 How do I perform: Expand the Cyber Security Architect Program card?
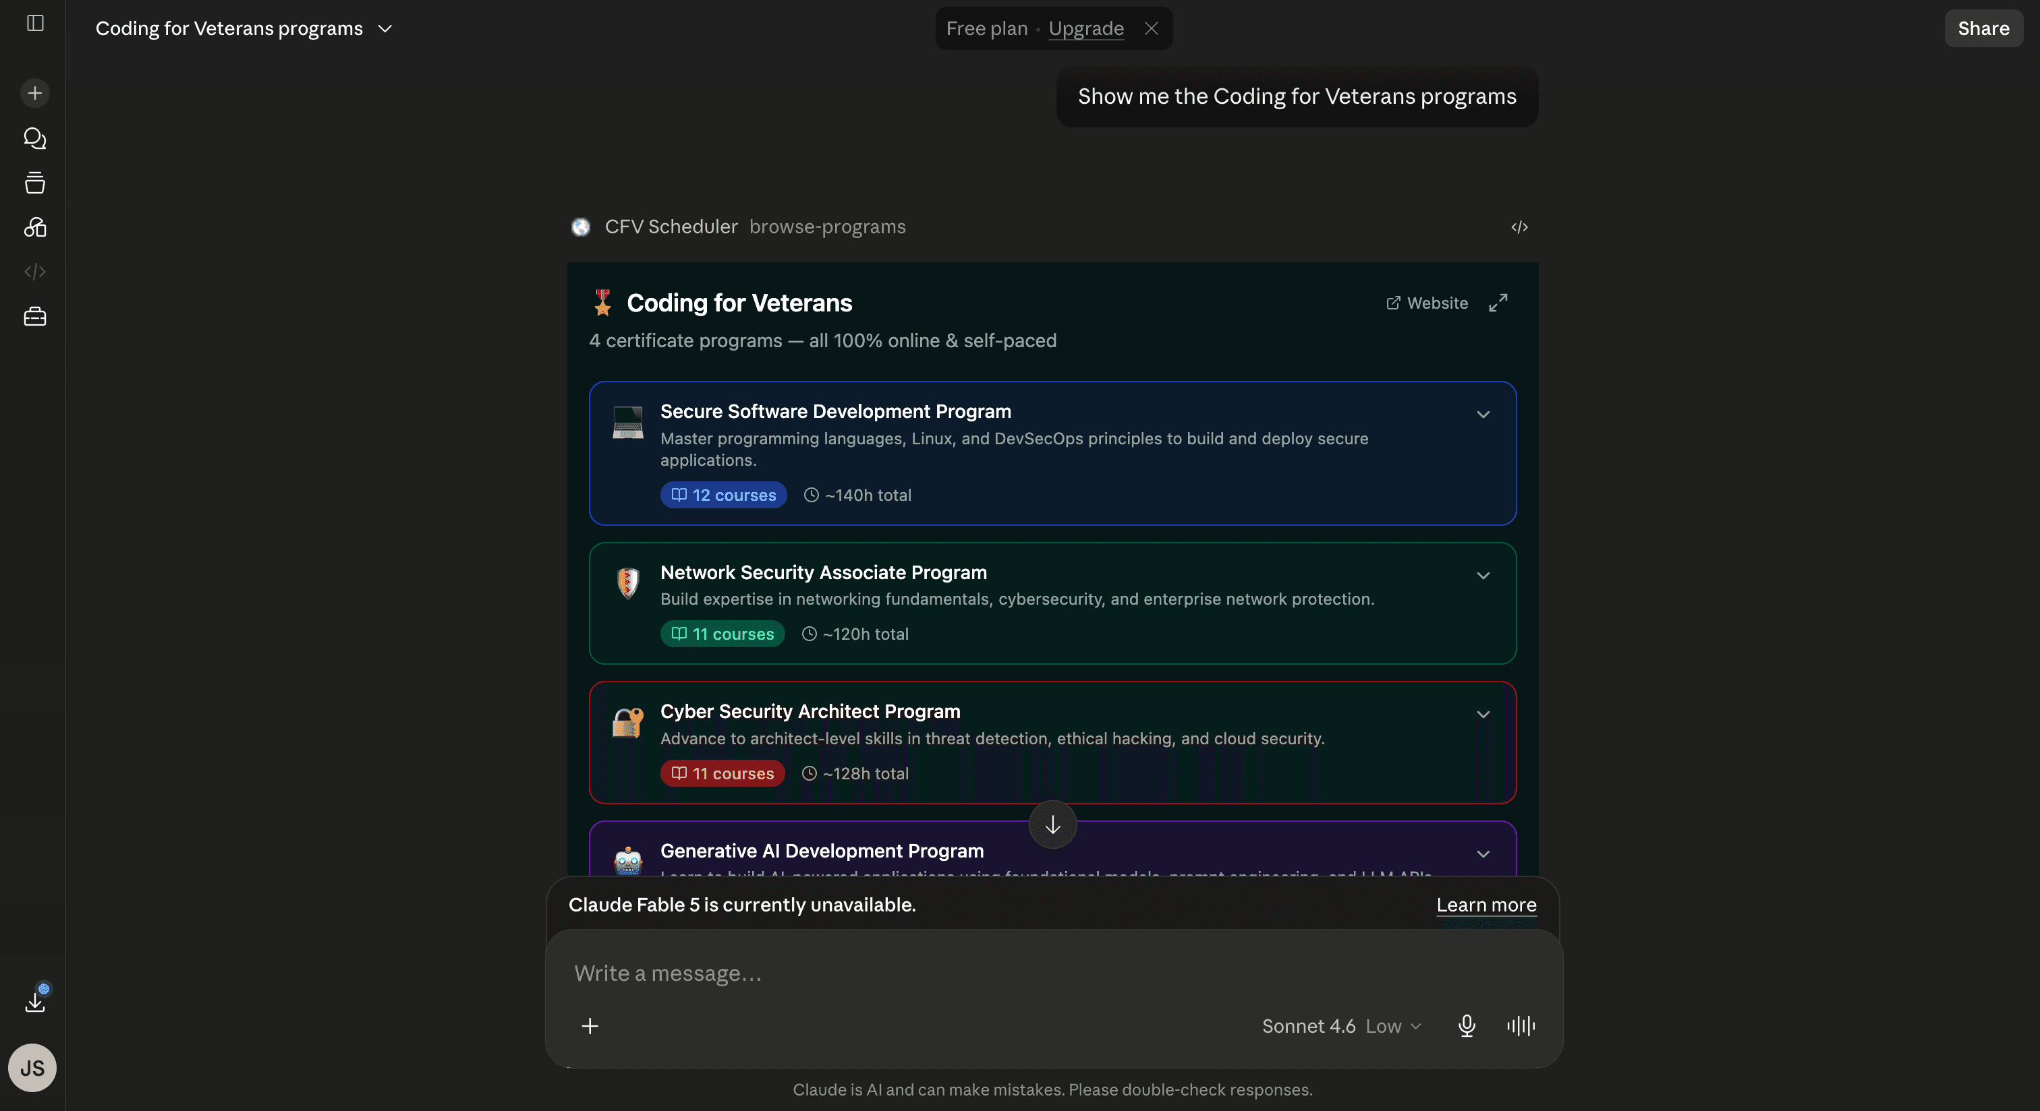[1483, 715]
